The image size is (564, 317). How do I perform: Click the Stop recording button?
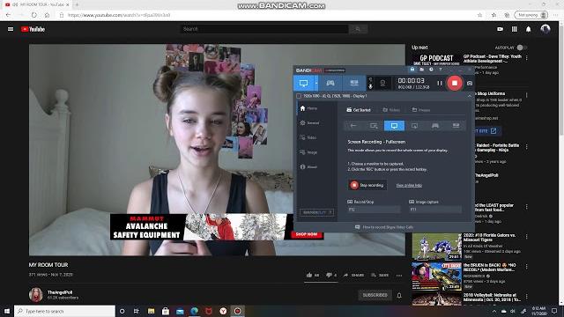tap(367, 185)
